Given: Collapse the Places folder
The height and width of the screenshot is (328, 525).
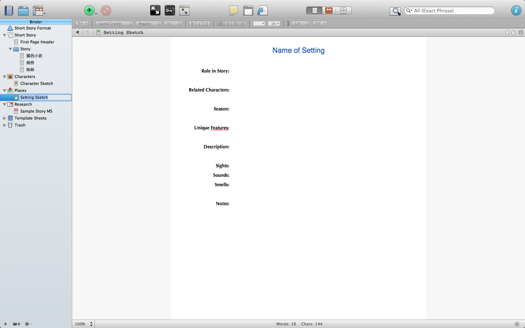Looking at the screenshot, I should point(4,90).
